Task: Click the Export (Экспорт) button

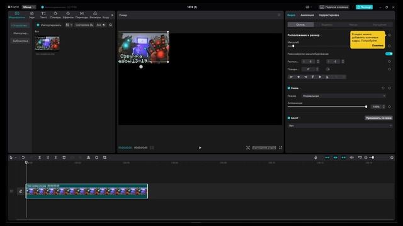Action: 364,7
